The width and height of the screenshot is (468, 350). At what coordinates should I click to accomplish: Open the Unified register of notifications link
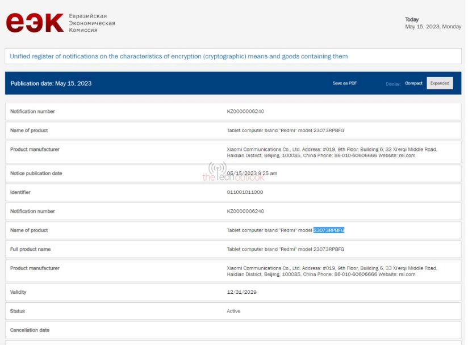click(179, 57)
